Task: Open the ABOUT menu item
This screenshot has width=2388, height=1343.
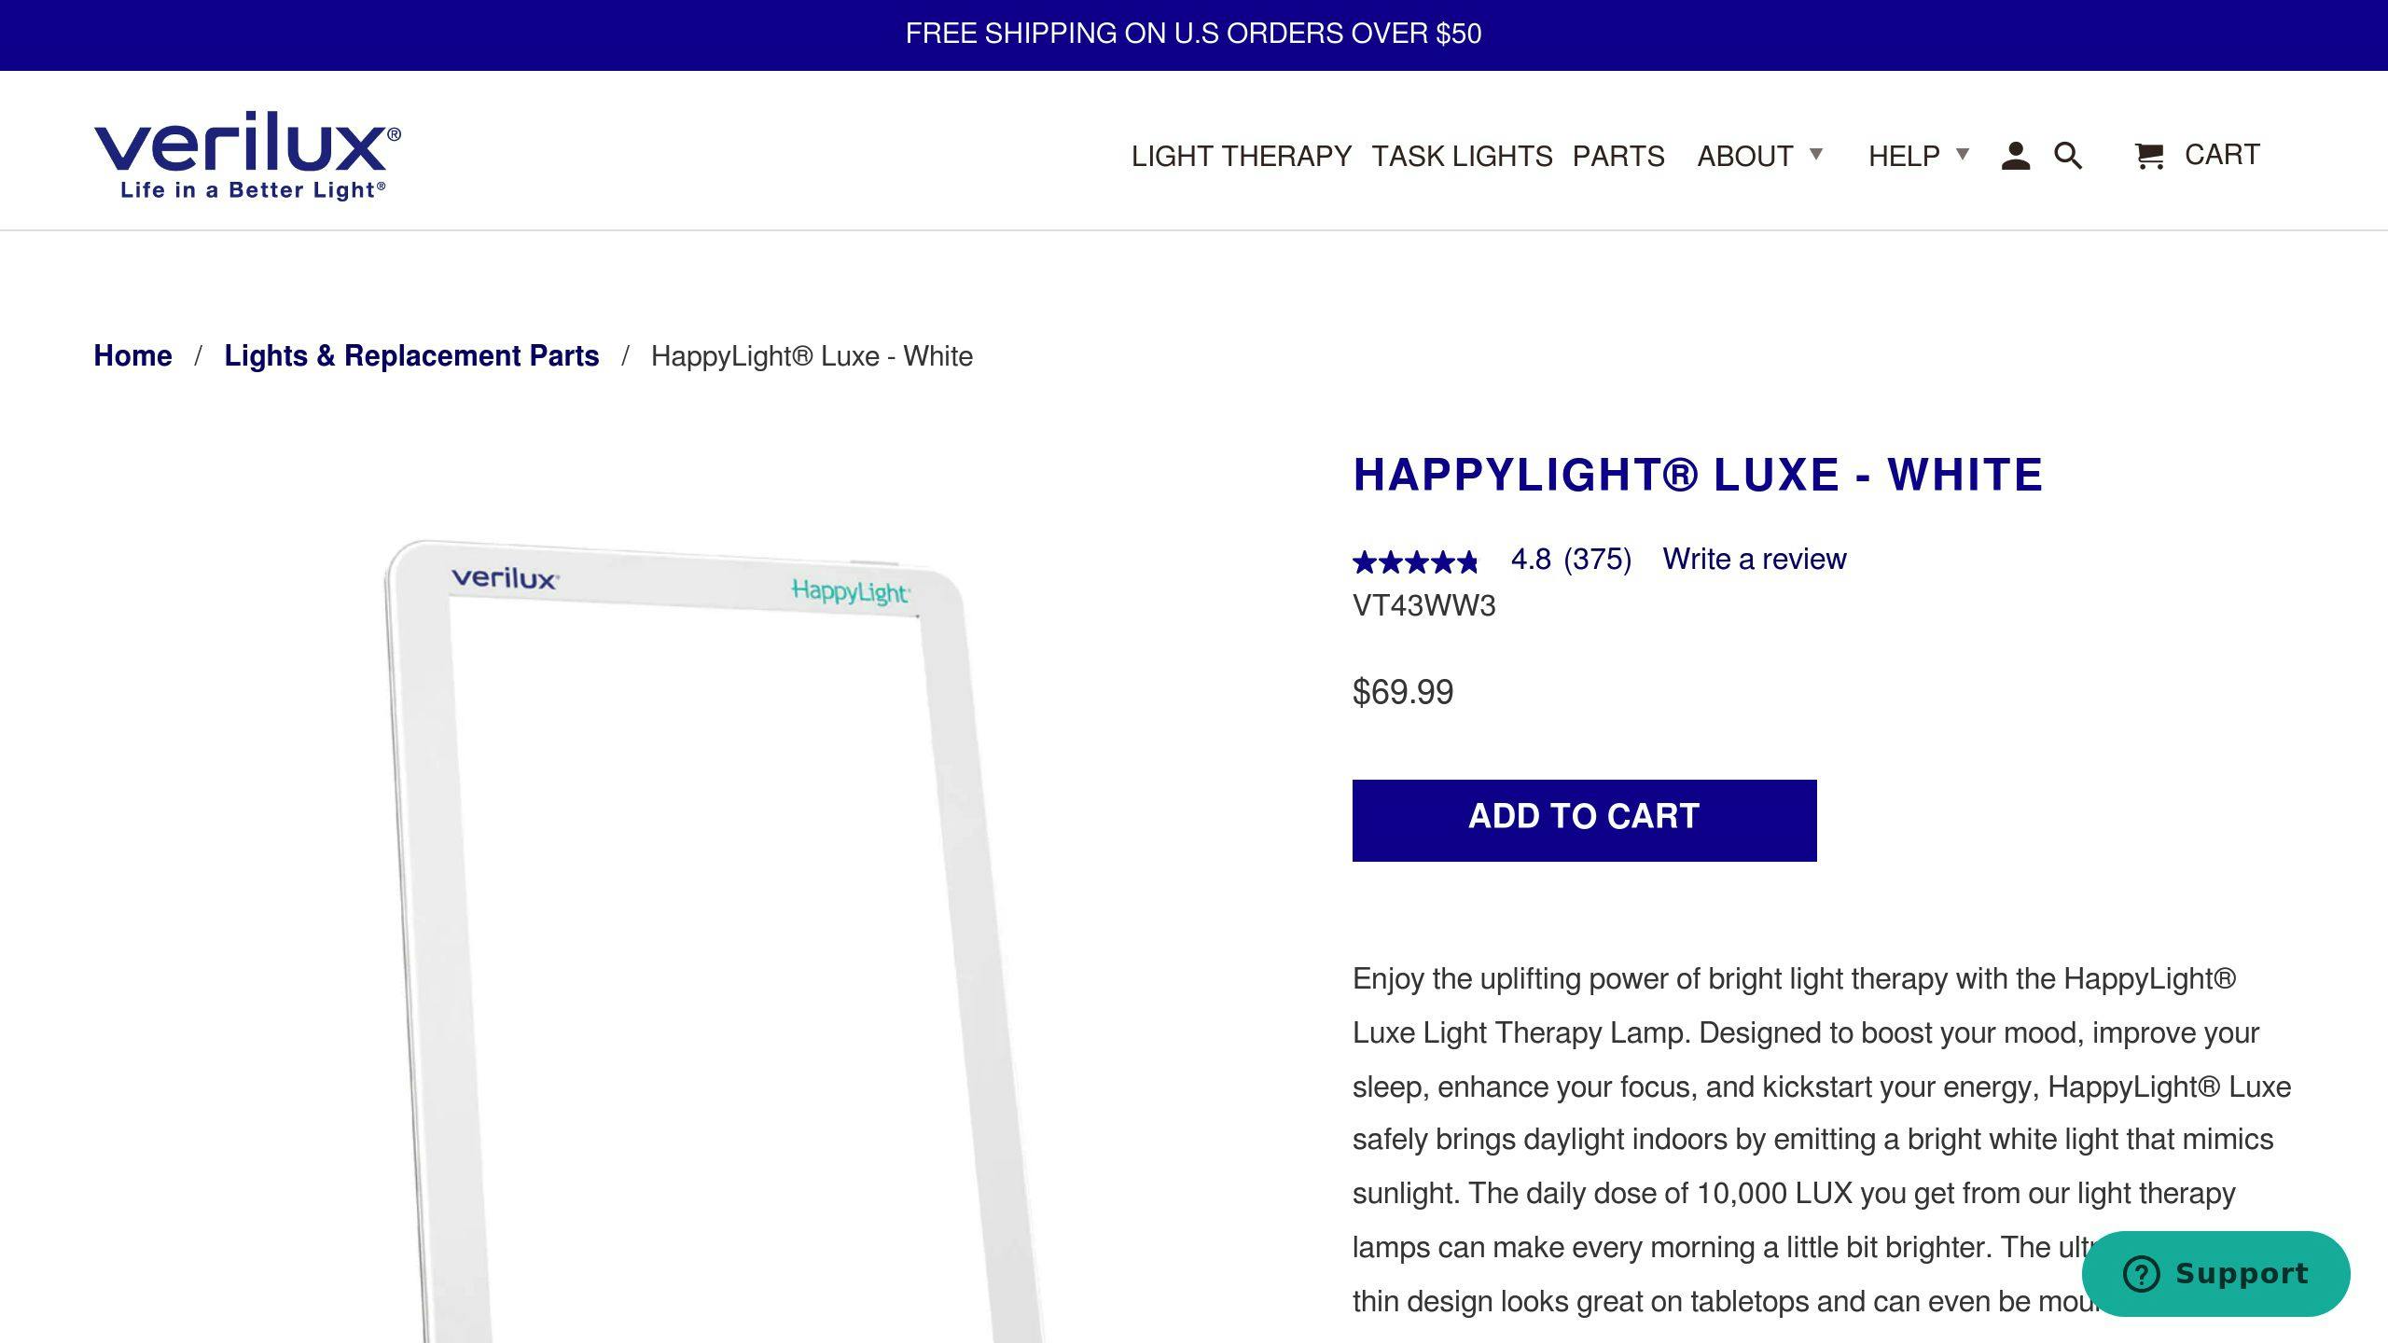Action: 1744,156
